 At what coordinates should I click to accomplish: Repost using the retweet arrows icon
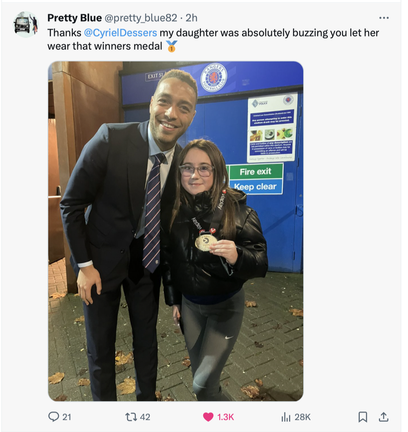point(131,416)
